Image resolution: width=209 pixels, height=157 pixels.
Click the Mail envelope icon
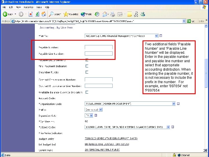click(x=105, y=14)
